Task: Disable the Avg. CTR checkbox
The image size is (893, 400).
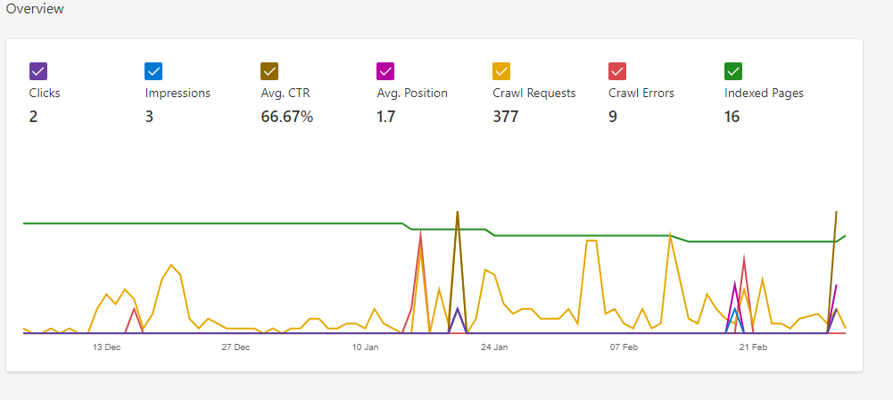Action: coord(270,71)
